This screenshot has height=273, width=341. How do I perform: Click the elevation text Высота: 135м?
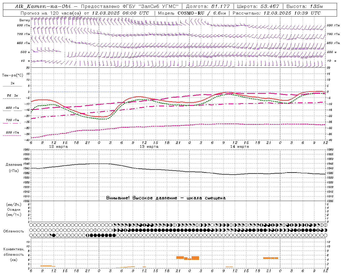click(x=305, y=6)
